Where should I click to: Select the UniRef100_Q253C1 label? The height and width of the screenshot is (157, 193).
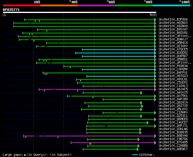point(173,116)
